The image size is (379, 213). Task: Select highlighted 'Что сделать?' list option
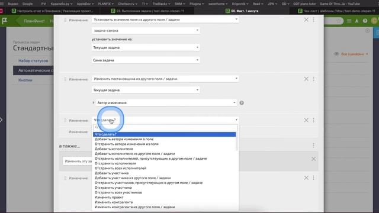165,134
